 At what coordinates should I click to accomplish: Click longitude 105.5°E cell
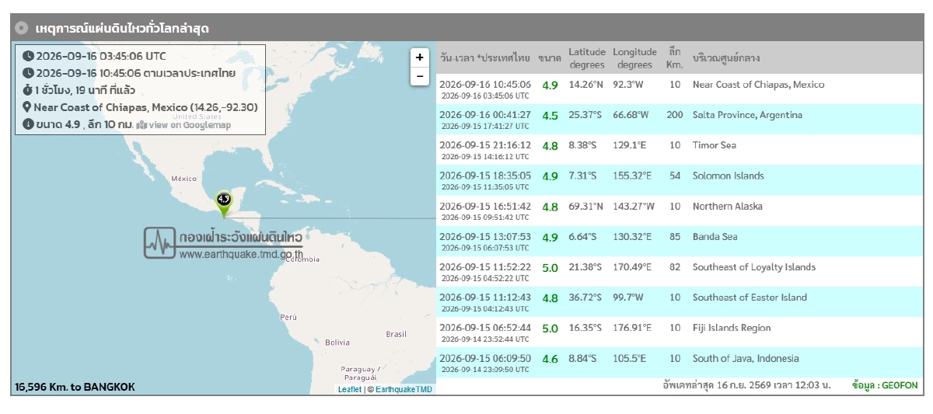click(631, 358)
